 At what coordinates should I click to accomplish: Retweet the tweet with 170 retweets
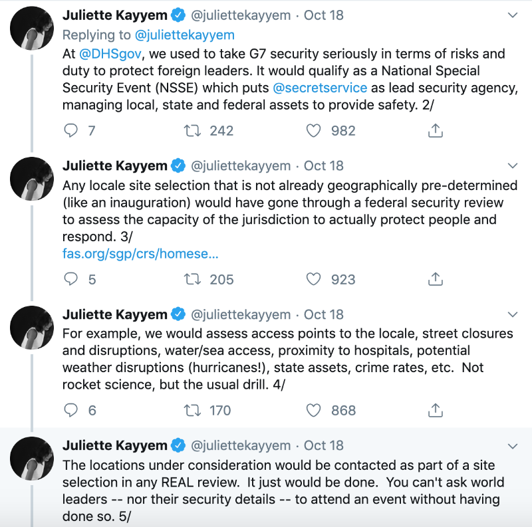pyautogui.click(x=194, y=410)
